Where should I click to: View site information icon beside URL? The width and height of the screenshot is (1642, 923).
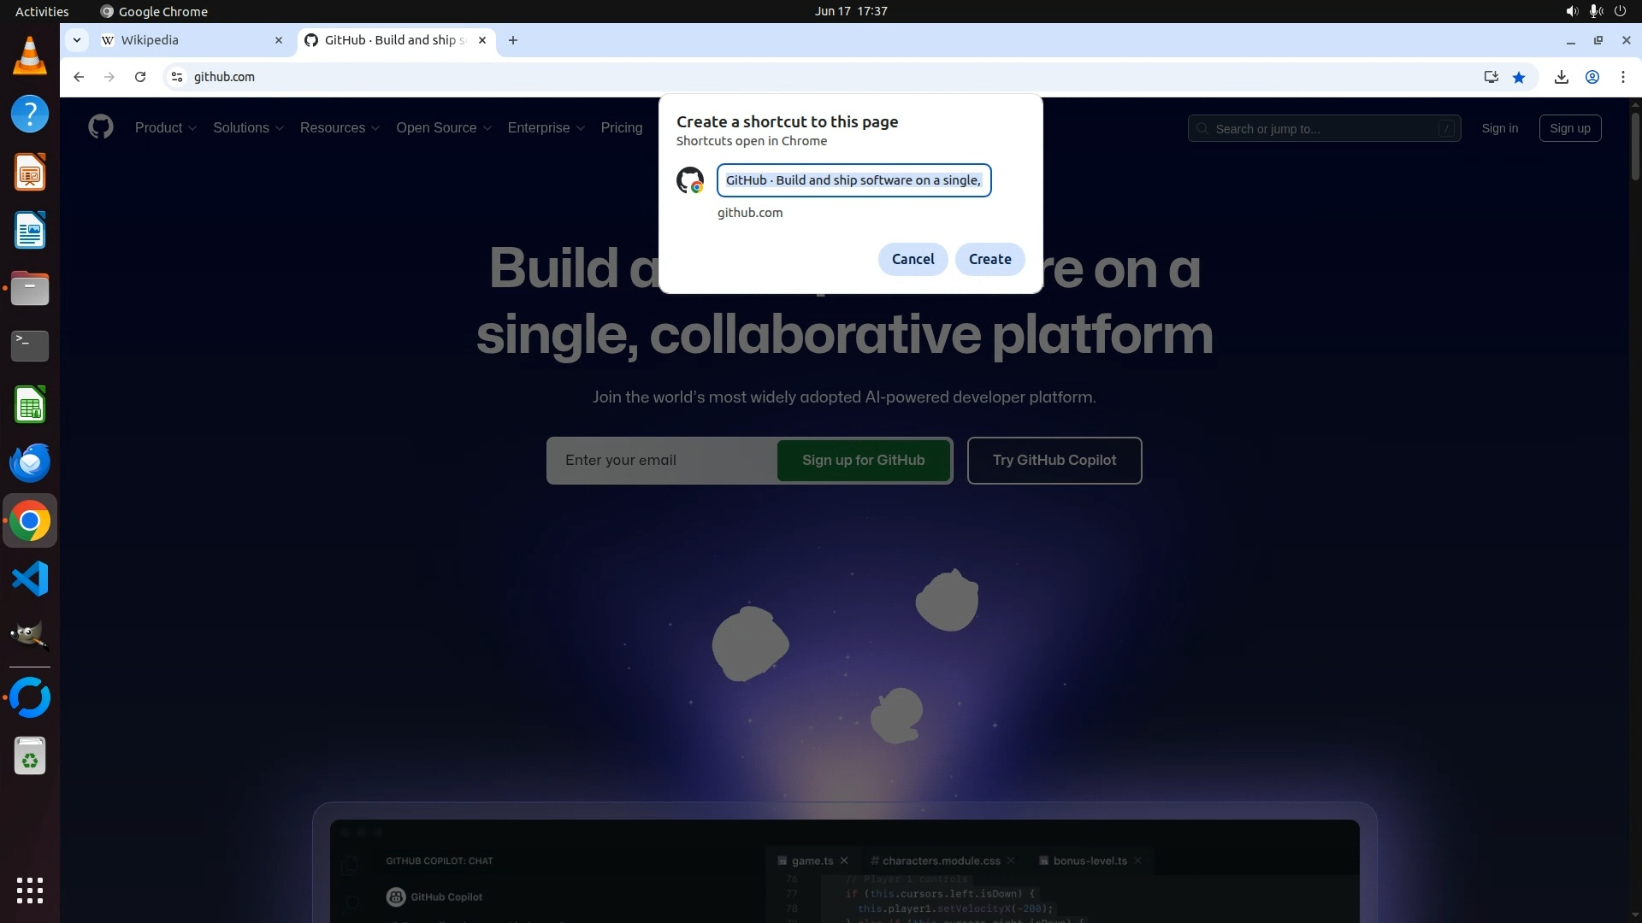pyautogui.click(x=177, y=77)
